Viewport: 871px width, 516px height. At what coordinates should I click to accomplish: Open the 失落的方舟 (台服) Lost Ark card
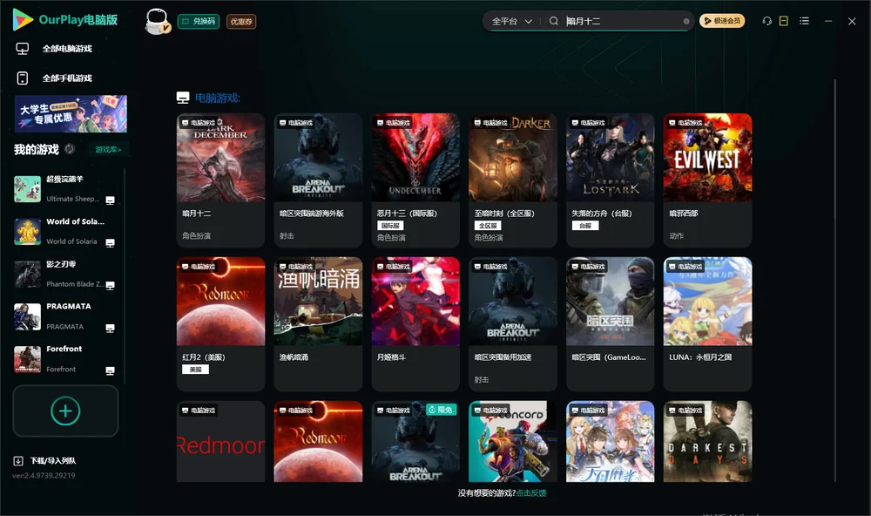tap(610, 180)
